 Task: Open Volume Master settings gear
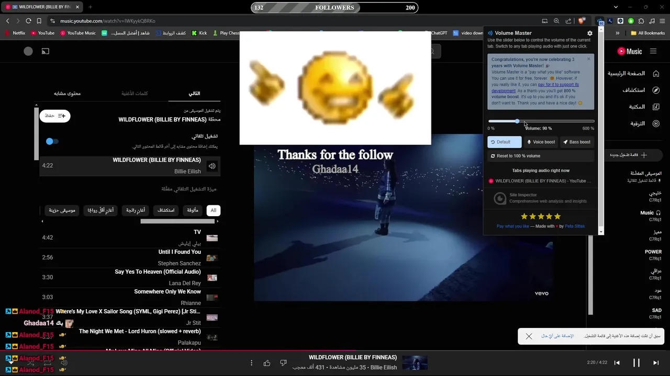point(590,33)
